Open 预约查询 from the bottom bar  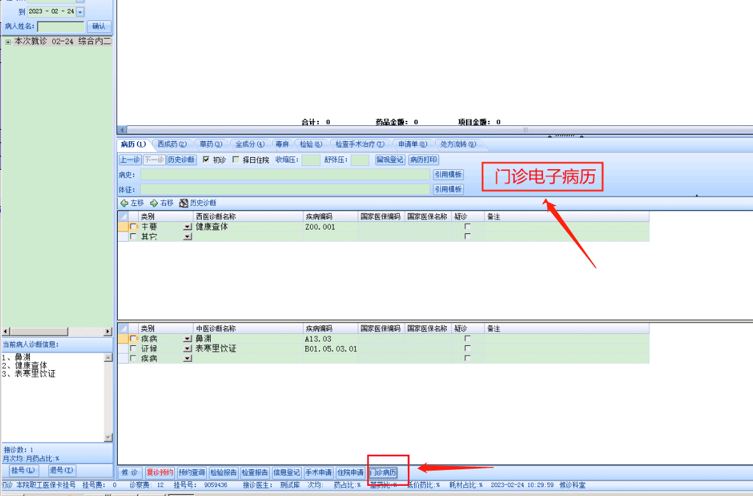pos(192,472)
